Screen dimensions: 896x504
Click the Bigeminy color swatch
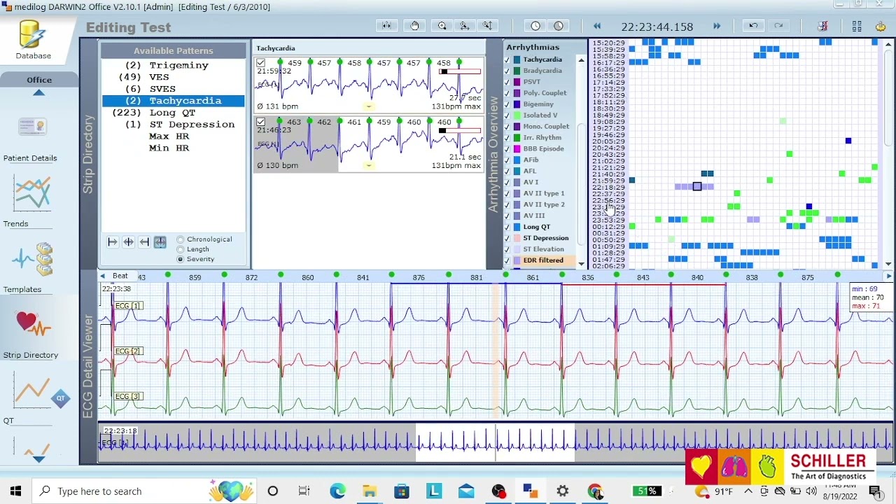coord(517,104)
